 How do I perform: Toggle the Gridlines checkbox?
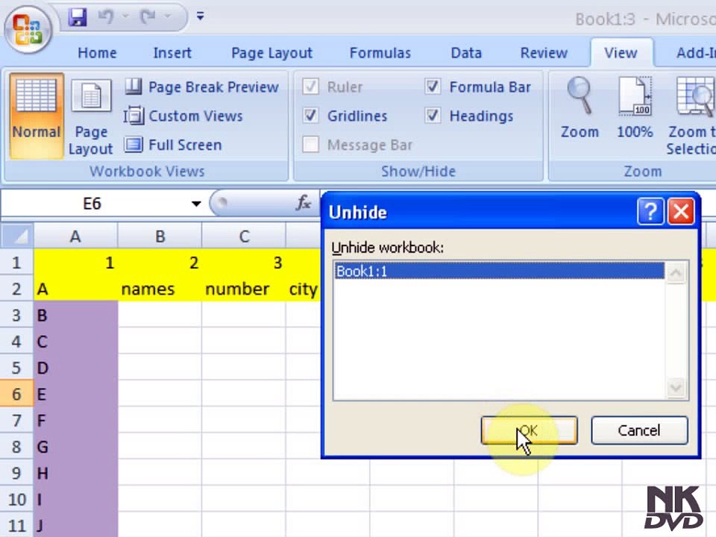tap(310, 116)
